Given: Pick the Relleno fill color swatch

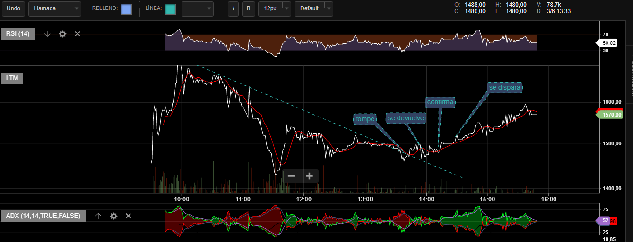Looking at the screenshot, I should click(x=126, y=9).
